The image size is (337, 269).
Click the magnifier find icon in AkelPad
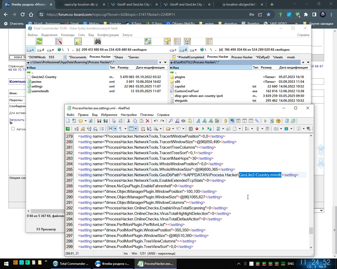pos(171,121)
